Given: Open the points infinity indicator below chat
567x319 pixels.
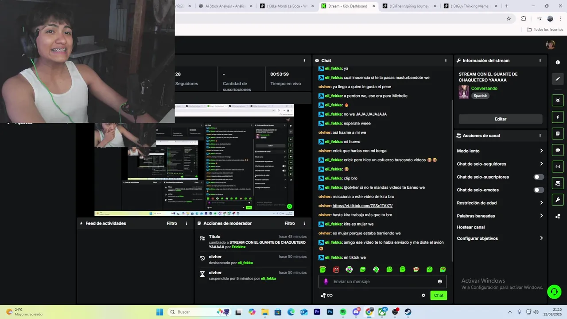Looking at the screenshot, I should click(327, 296).
